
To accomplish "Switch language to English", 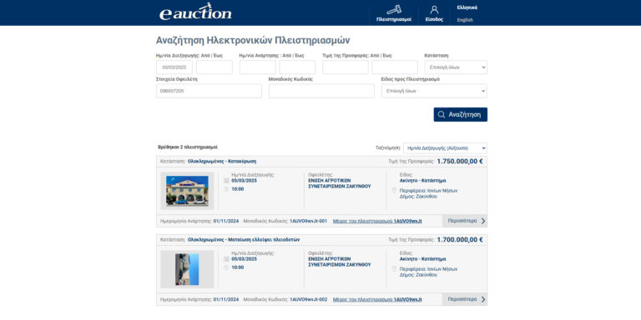I will (465, 20).
